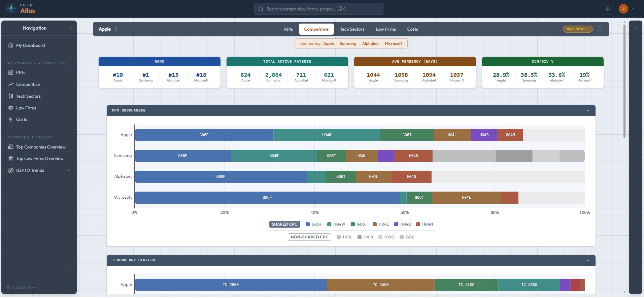
Task: Click the My Dashboard home icon
Action: [11, 45]
